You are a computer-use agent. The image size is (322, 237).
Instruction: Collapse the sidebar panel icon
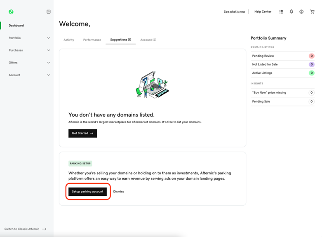click(49, 12)
